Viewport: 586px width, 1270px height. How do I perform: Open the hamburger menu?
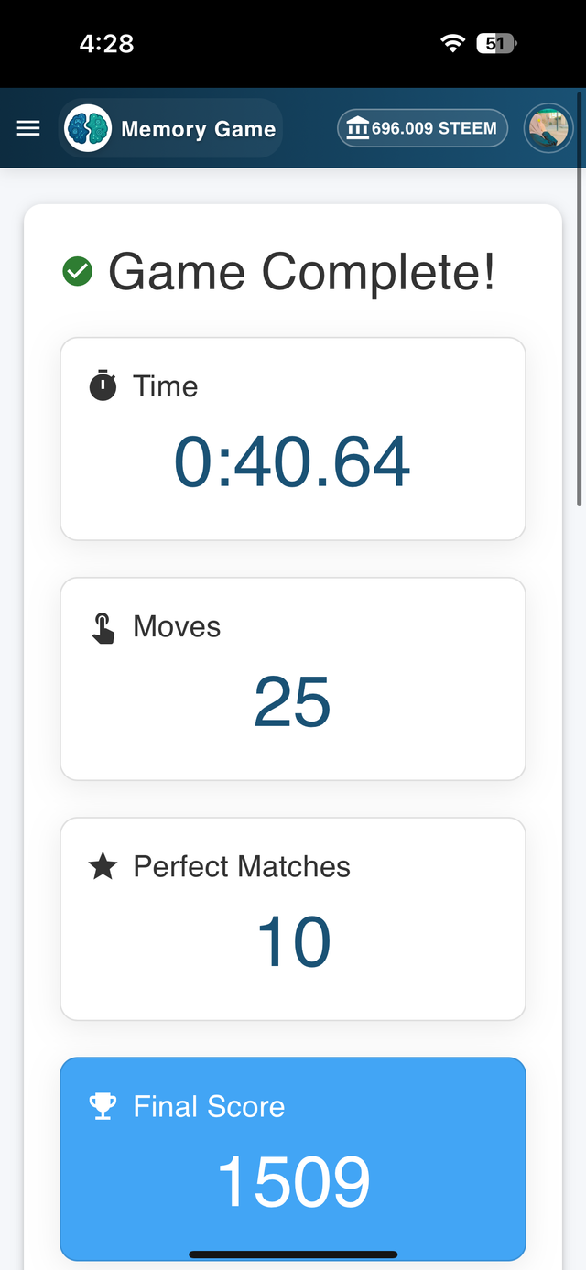tap(28, 128)
